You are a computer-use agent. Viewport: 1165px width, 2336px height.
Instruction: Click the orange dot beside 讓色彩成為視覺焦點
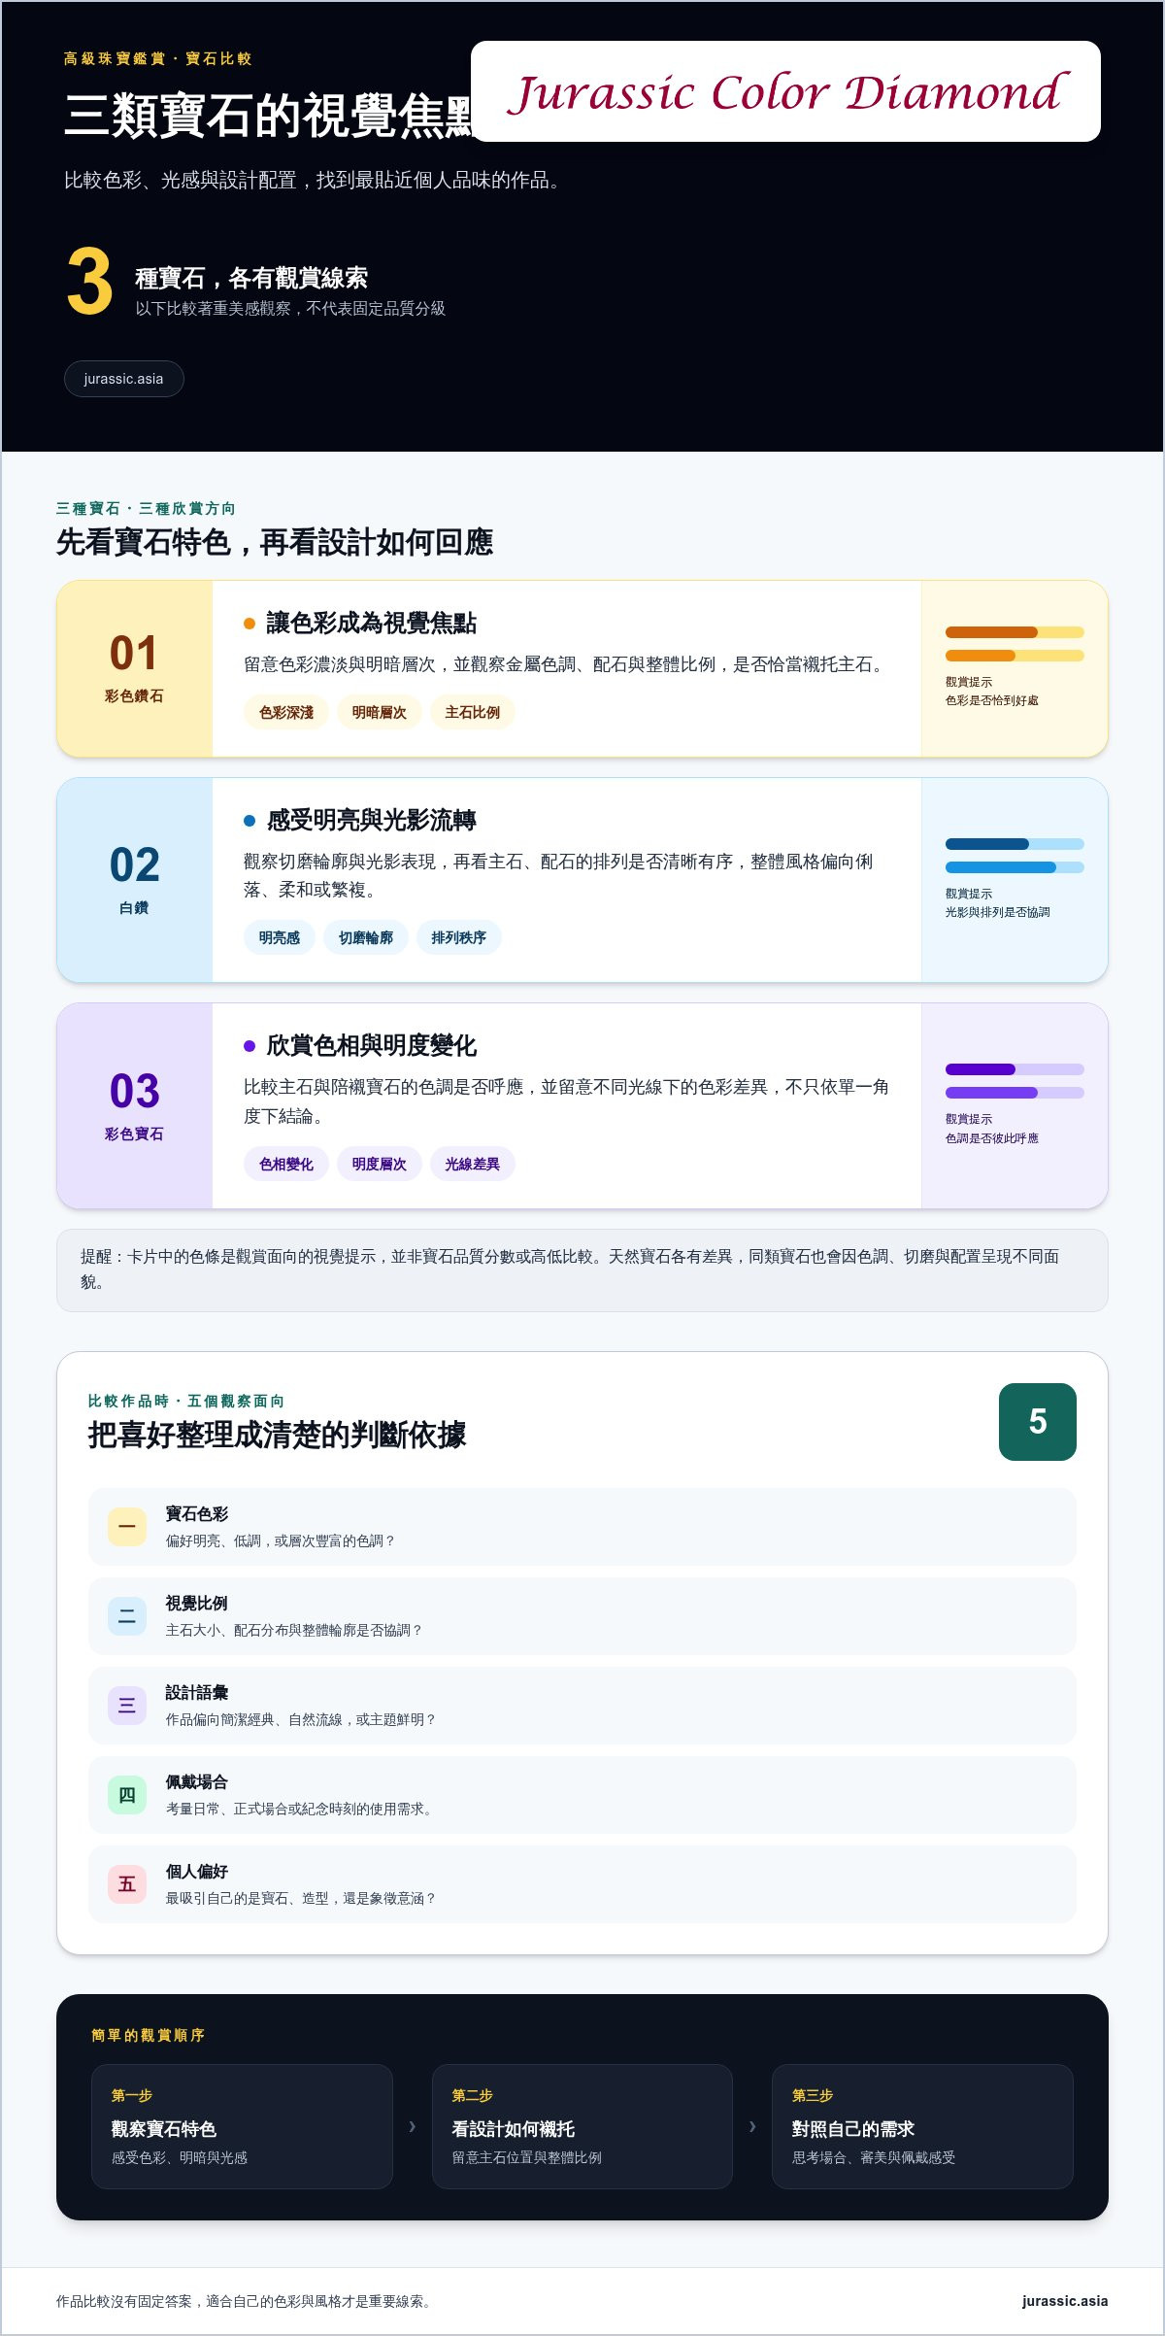click(x=250, y=624)
